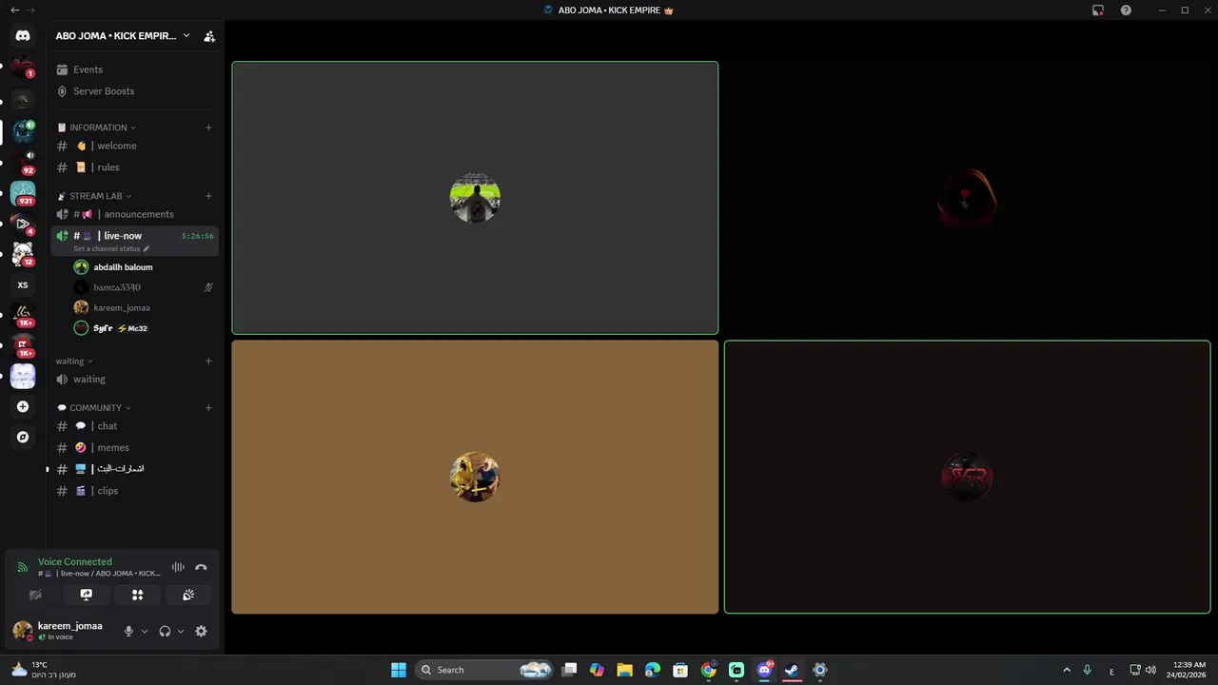Click the forward navigation arrow
The width and height of the screenshot is (1218, 685).
(x=30, y=10)
